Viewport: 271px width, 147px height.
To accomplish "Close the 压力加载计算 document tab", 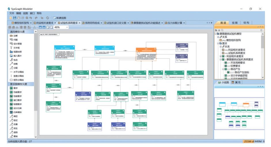I will click(184, 23).
